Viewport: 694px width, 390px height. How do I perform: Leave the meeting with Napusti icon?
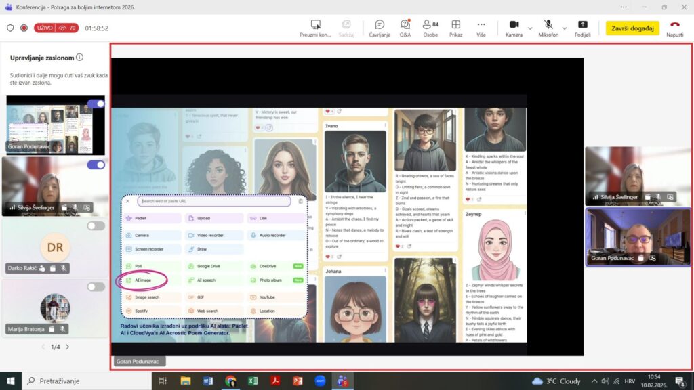(674, 25)
